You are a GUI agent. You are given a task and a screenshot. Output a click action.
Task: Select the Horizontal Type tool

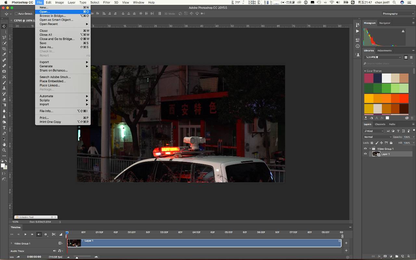pyautogui.click(x=4, y=127)
